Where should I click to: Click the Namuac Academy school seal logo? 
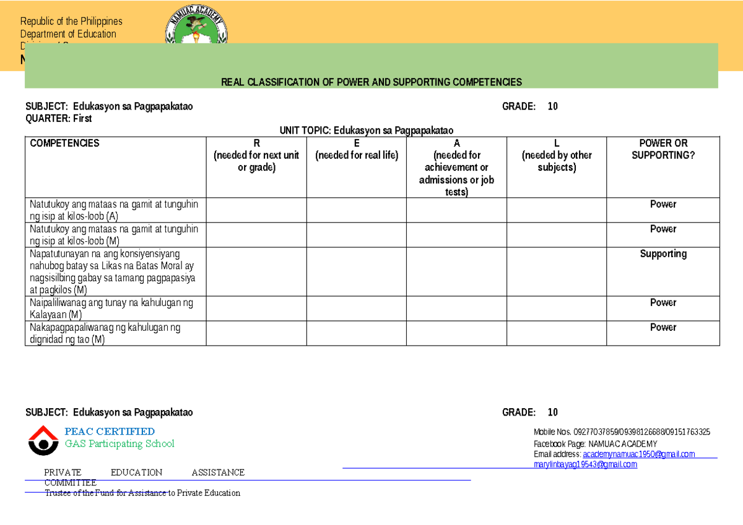tap(198, 23)
